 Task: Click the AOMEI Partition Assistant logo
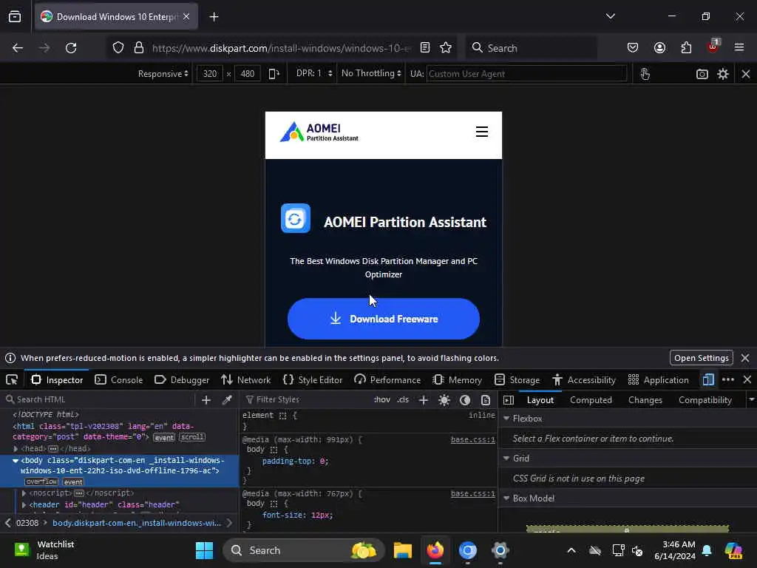(319, 132)
